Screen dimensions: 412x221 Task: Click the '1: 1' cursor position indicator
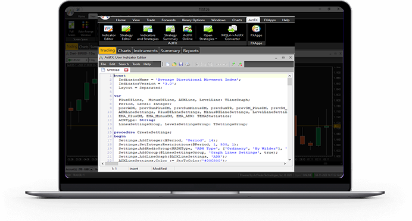tap(114, 169)
